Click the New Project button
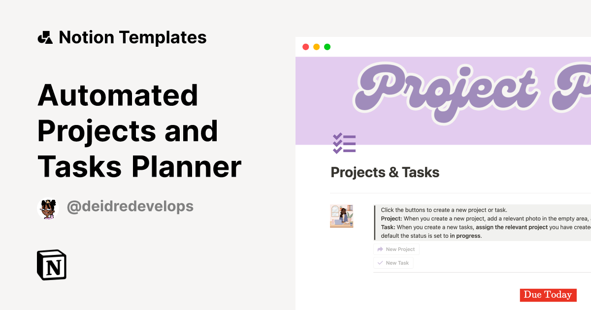This screenshot has height=310, width=591. pos(396,249)
